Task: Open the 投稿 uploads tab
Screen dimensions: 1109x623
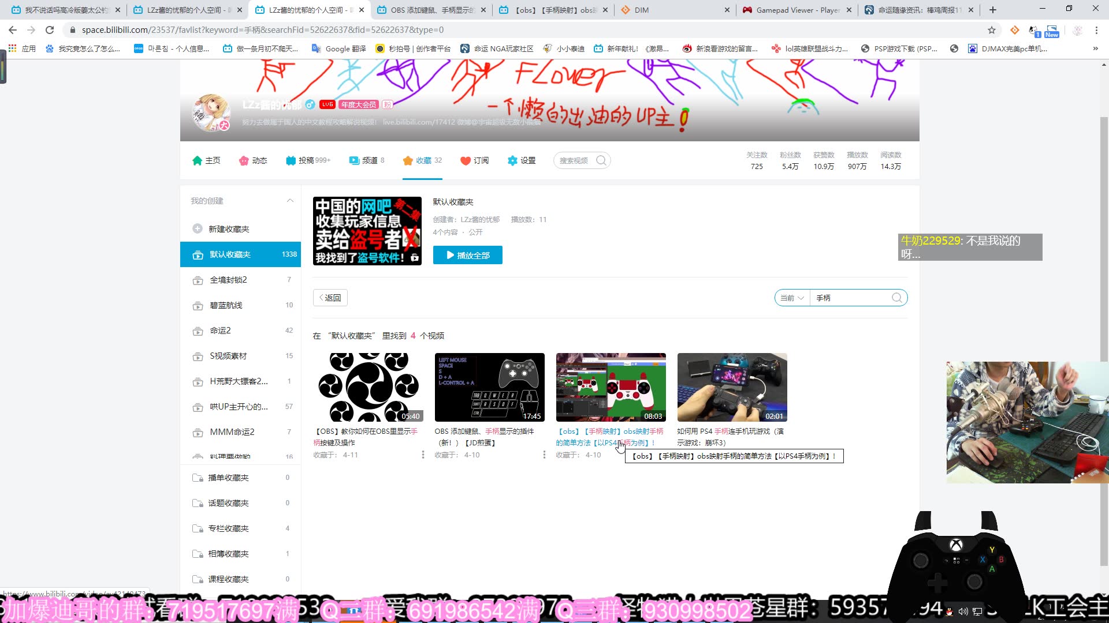Action: (308, 160)
